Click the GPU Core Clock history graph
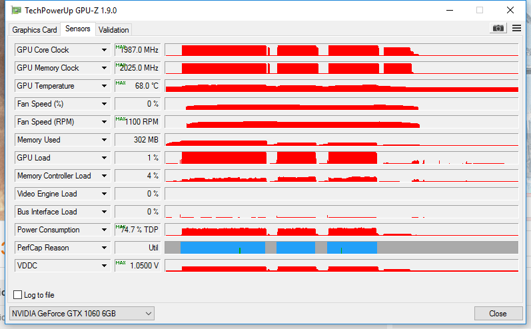Image resolution: width=531 pixels, height=329 pixels. [341, 50]
